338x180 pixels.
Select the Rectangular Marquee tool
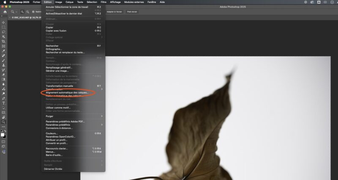[3, 27]
